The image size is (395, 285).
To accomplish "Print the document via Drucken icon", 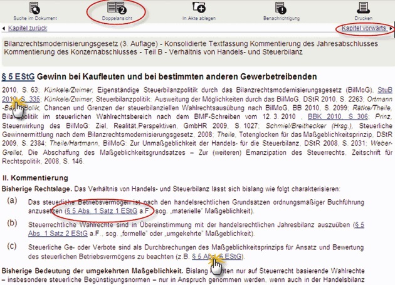I will pos(364,9).
